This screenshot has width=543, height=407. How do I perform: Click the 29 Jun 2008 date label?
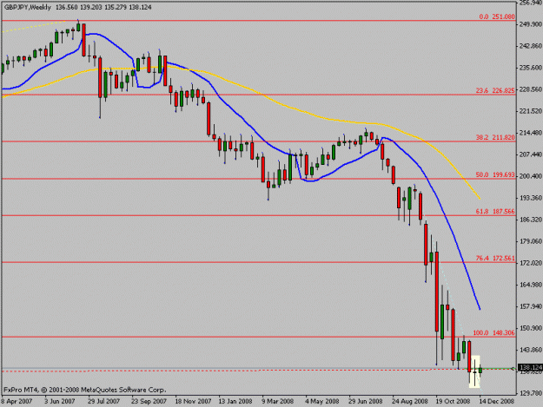pos(366,402)
